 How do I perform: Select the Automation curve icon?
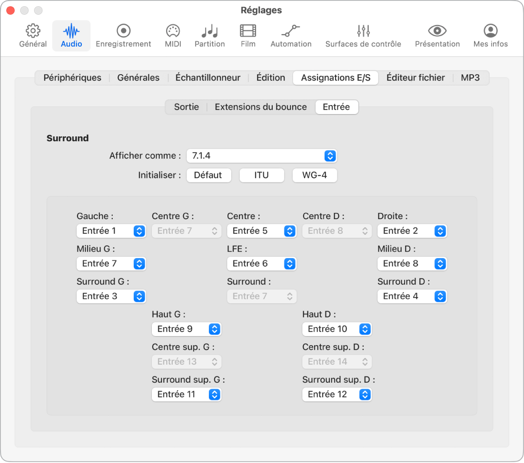[x=291, y=31]
